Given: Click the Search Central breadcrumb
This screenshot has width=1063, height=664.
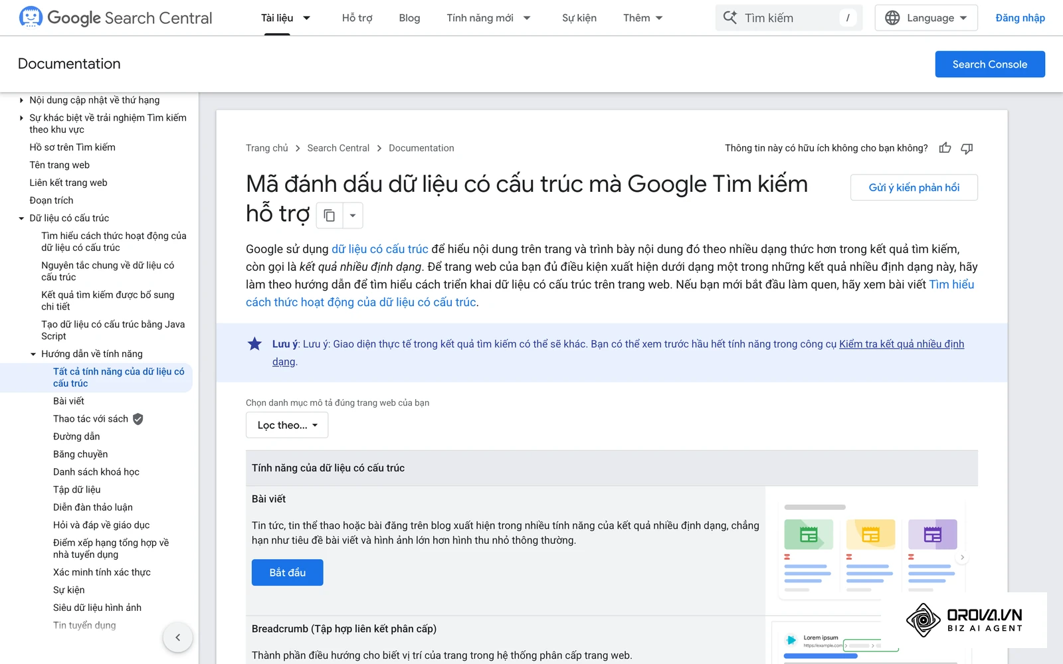Looking at the screenshot, I should [338, 148].
